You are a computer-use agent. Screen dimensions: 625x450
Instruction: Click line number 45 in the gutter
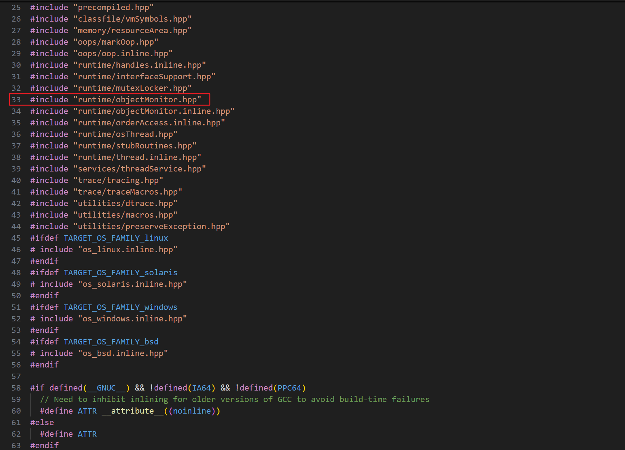pos(16,238)
